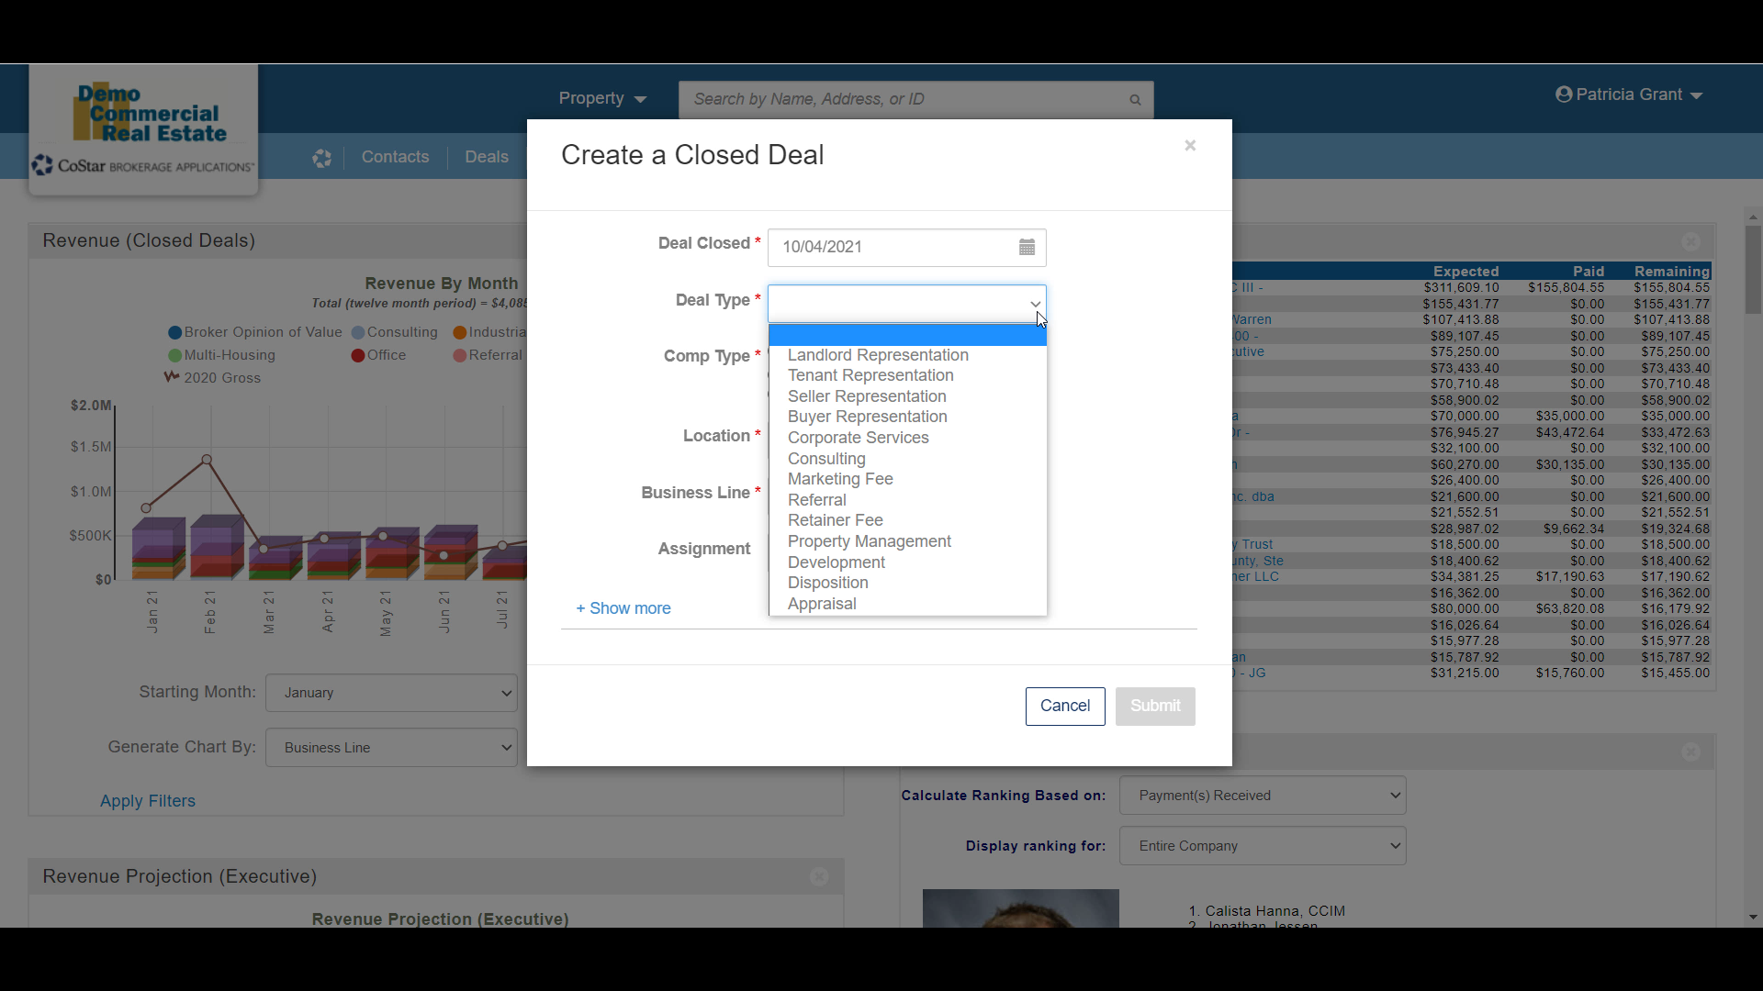Screen dimensions: 1763x991
Task: Select Property Management deal type option
Action: pos(869,541)
